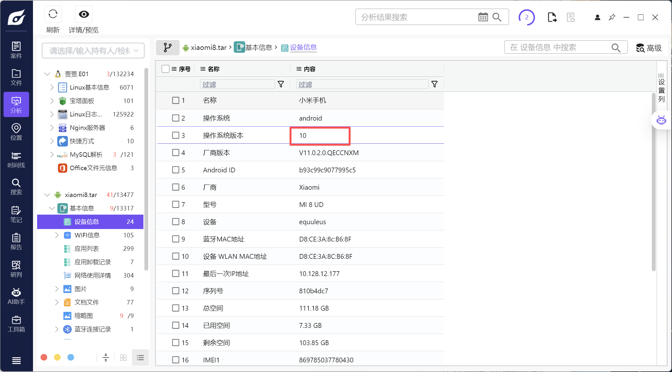Click the branch tree icon in breadcrumb bar
This screenshot has width=672, height=372.
168,48
